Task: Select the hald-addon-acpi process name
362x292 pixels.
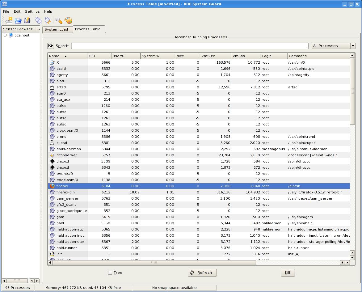Action: [70, 229]
